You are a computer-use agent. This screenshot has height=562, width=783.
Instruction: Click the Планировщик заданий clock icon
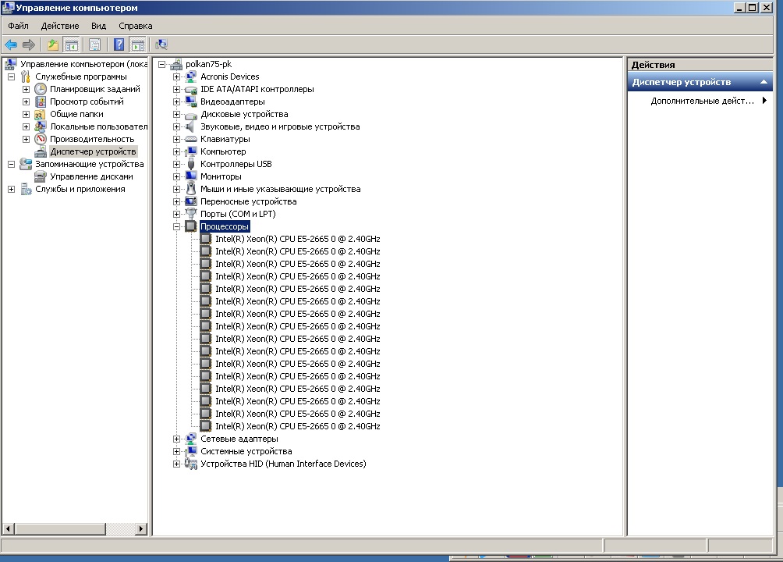pos(41,89)
